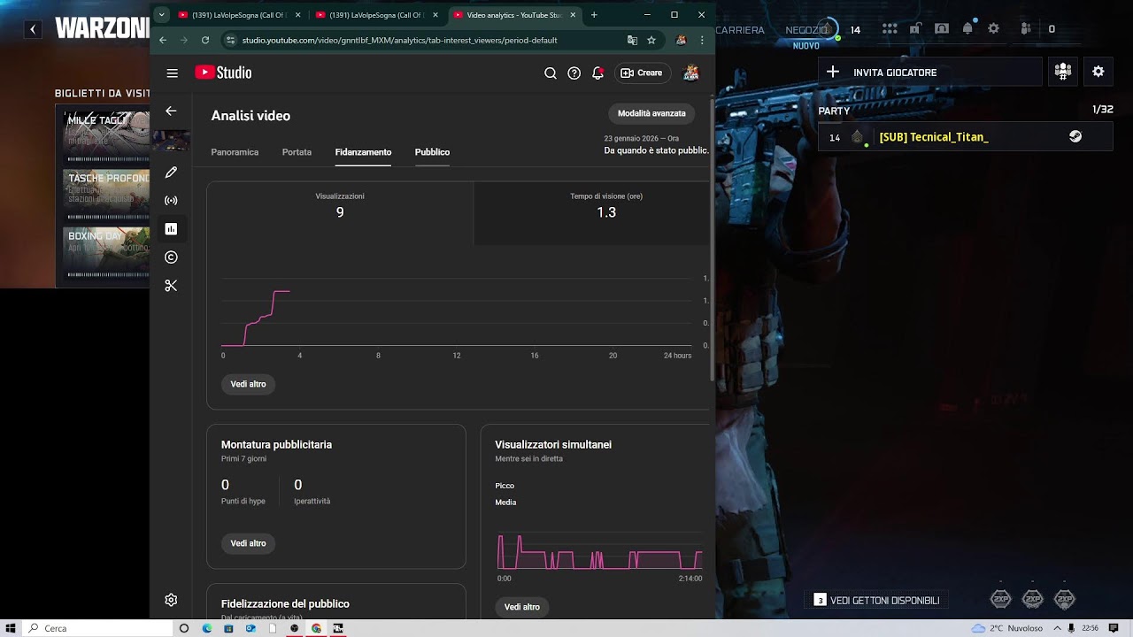
Task: Open Studio settings gear in sidebar
Action: point(171,600)
